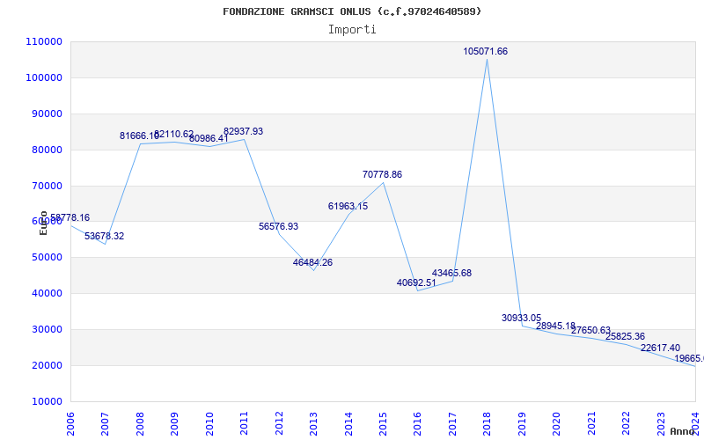Select data label 27650.63
The image size is (704, 440).
590,331
